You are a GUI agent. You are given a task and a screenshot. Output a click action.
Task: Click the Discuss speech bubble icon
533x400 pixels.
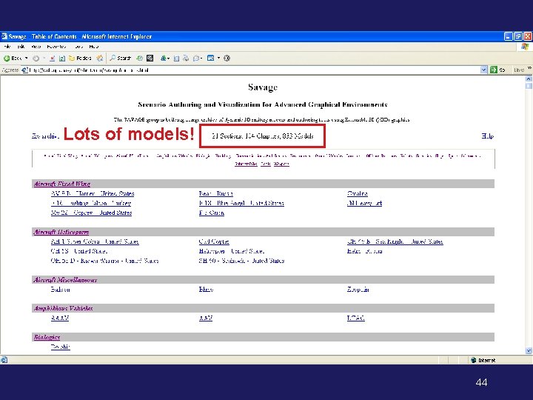click(196, 59)
